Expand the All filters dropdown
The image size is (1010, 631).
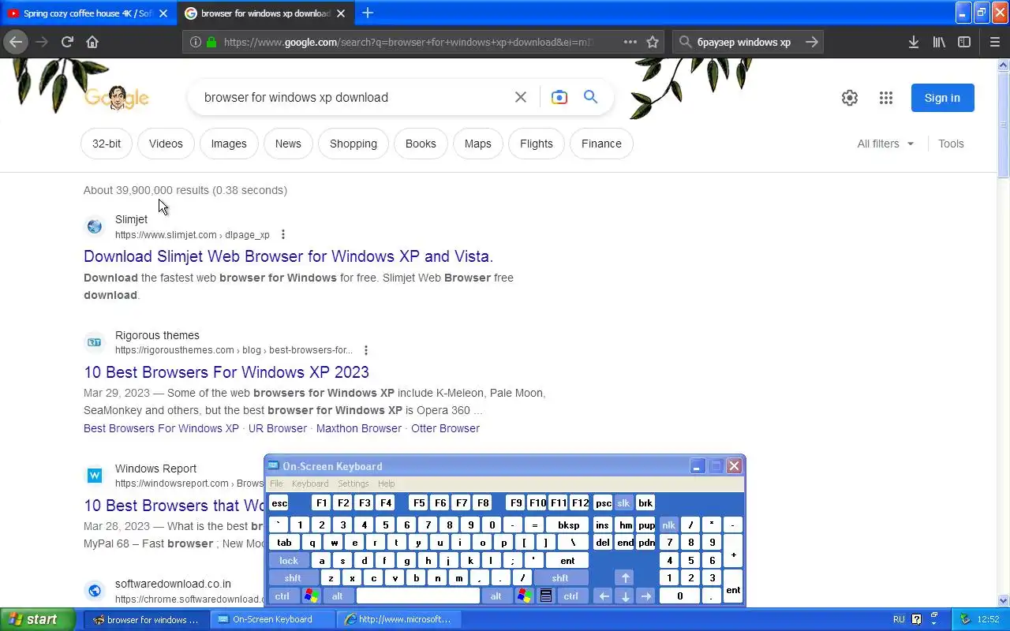point(885,144)
